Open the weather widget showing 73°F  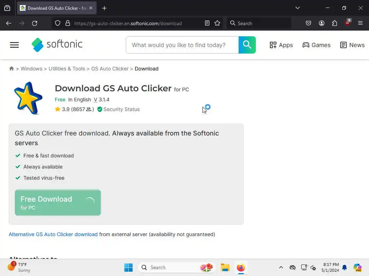pos(19,267)
